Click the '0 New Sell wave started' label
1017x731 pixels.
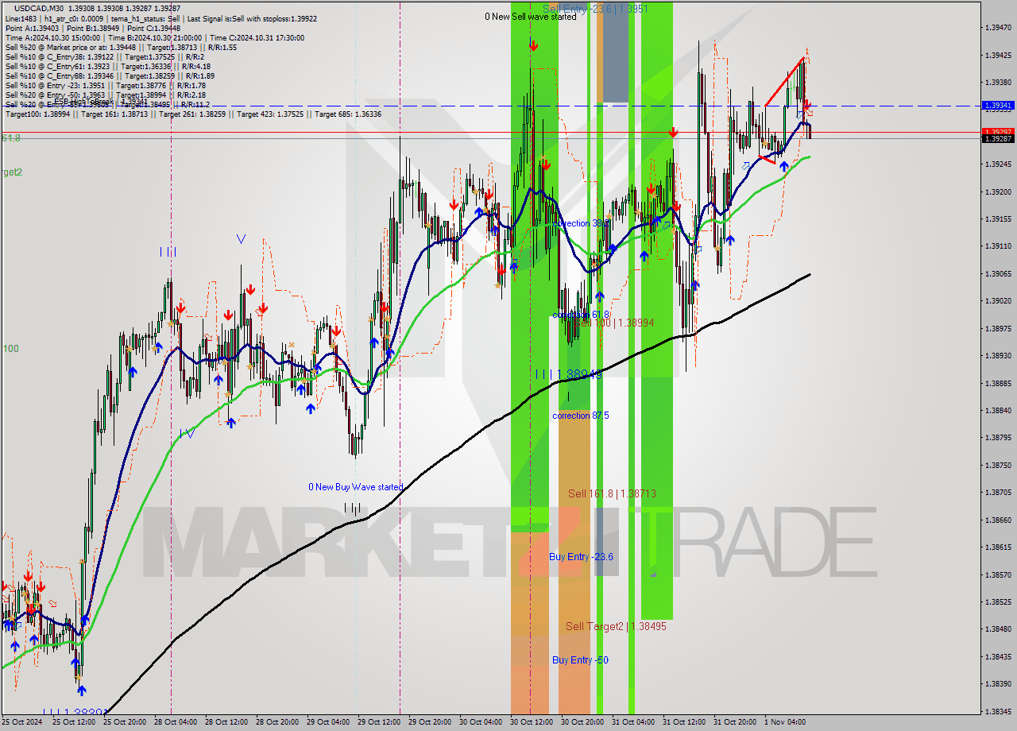coord(531,17)
